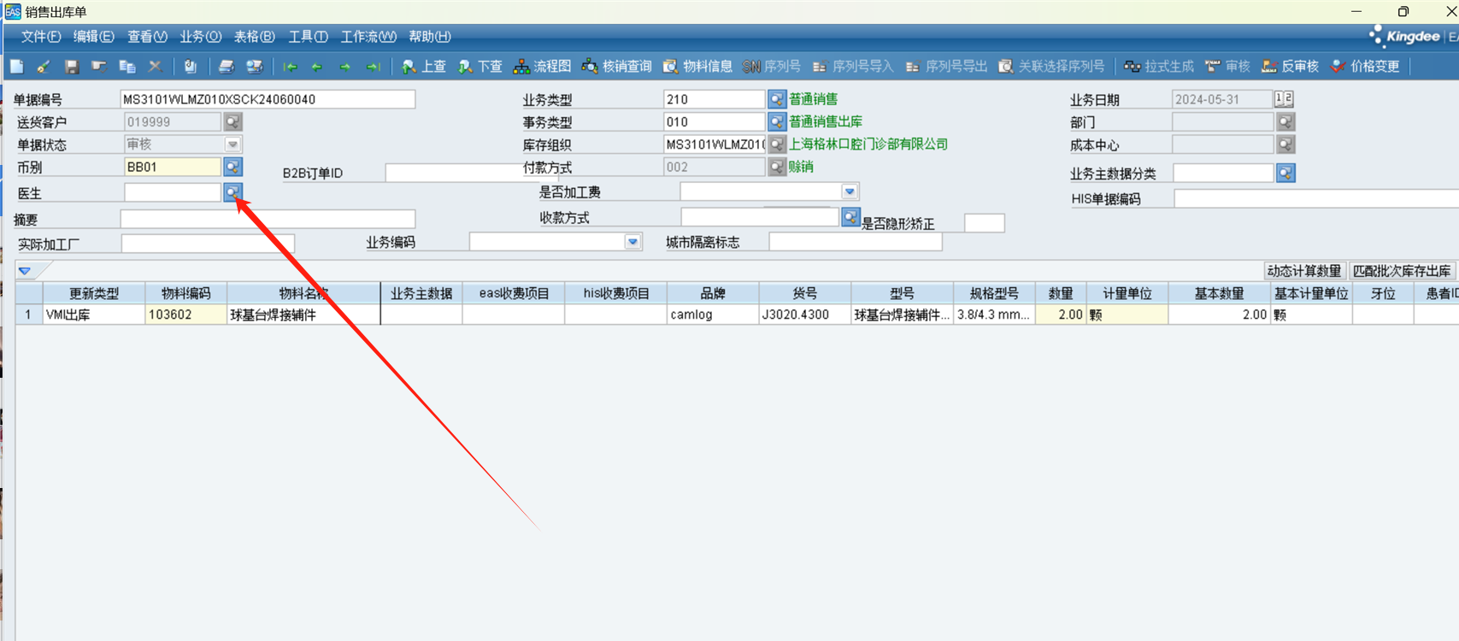Open the 工作流(W) menu
Viewport: 1459px width, 641px height.
point(368,37)
